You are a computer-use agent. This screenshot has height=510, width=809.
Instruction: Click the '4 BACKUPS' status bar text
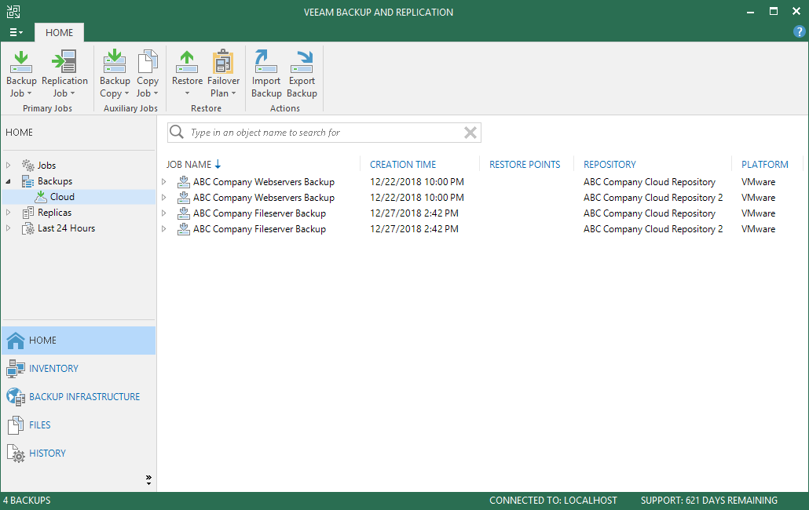[27, 501]
